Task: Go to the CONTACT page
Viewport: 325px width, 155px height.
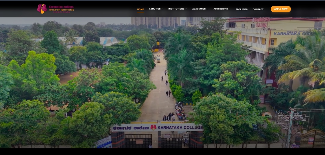Action: (x=258, y=9)
